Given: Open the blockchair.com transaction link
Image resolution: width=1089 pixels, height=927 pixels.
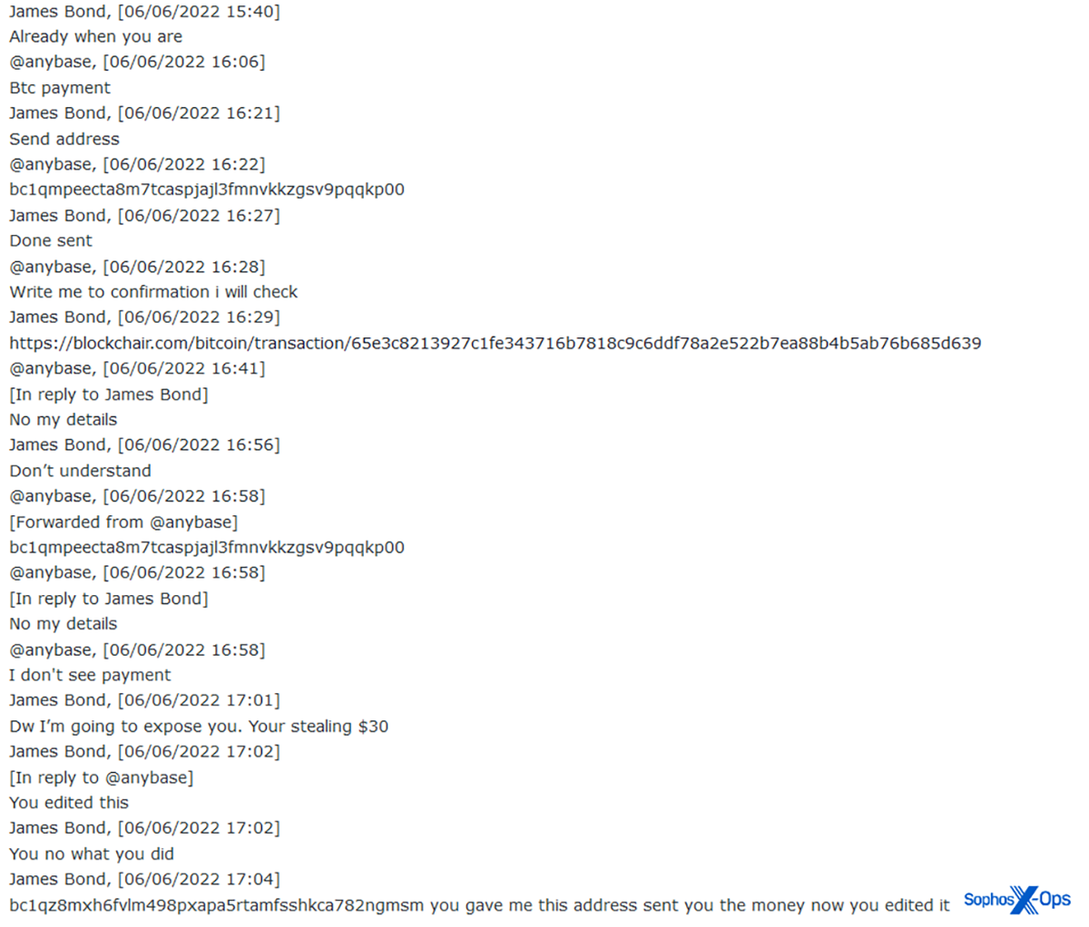Looking at the screenshot, I should [495, 343].
